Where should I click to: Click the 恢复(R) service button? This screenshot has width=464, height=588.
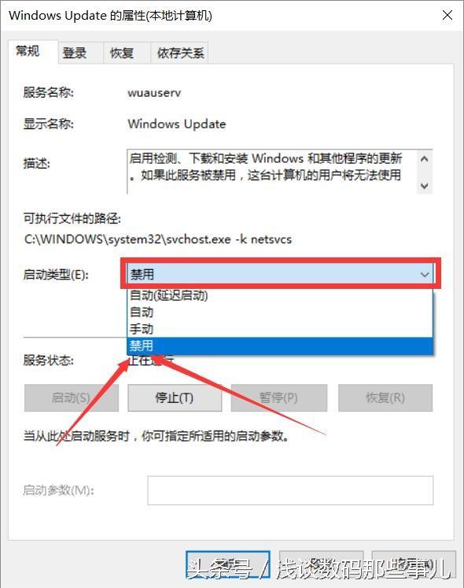[x=385, y=398]
